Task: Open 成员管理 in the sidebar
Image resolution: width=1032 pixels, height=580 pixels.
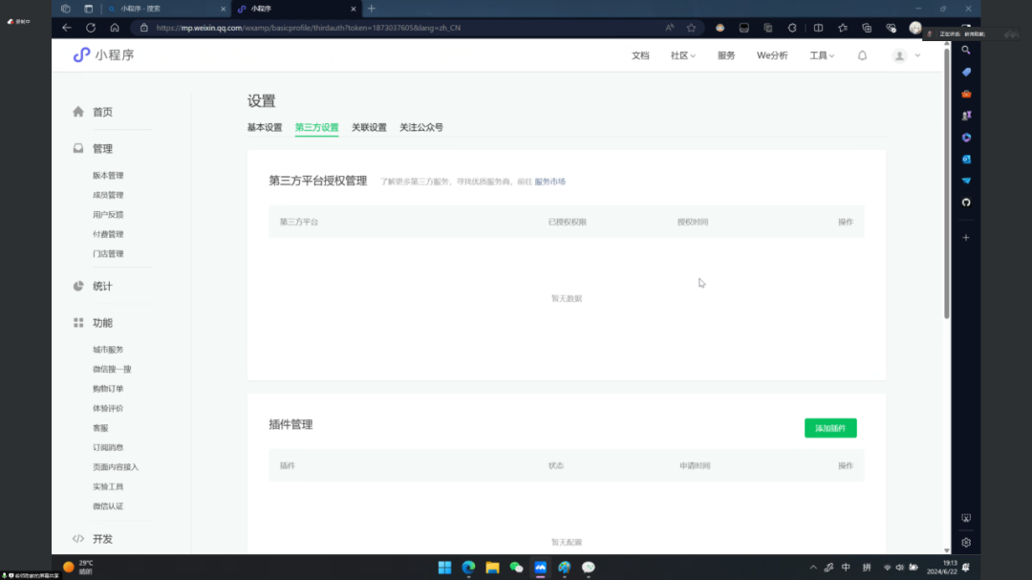Action: click(x=108, y=195)
